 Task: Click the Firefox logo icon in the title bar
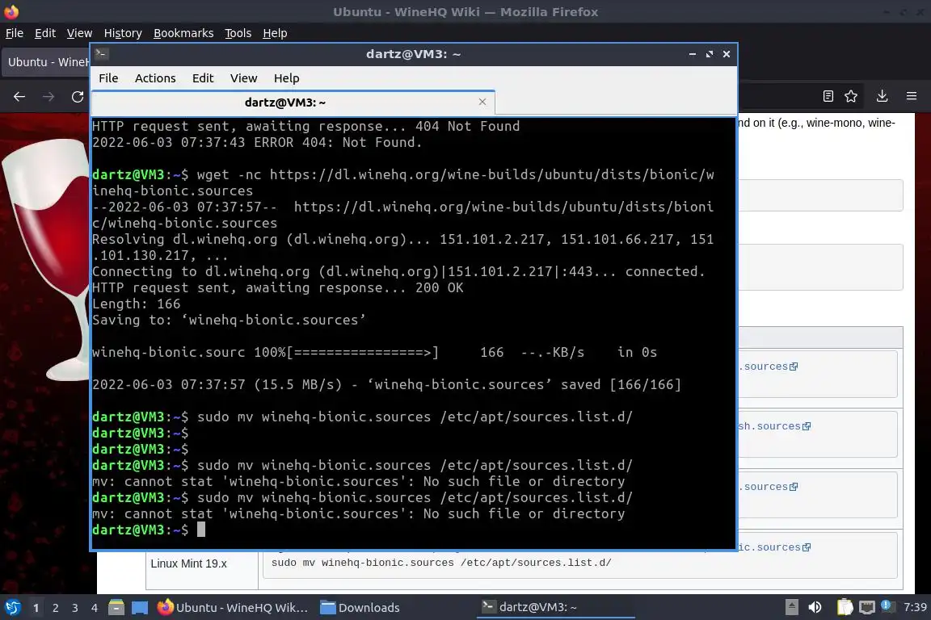(11, 11)
